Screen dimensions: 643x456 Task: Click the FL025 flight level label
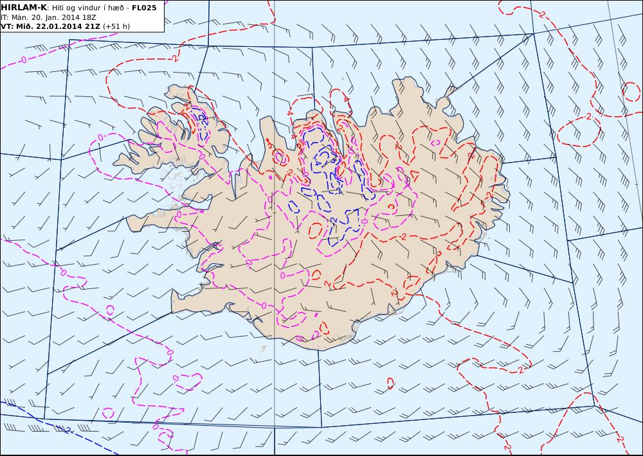(x=144, y=8)
